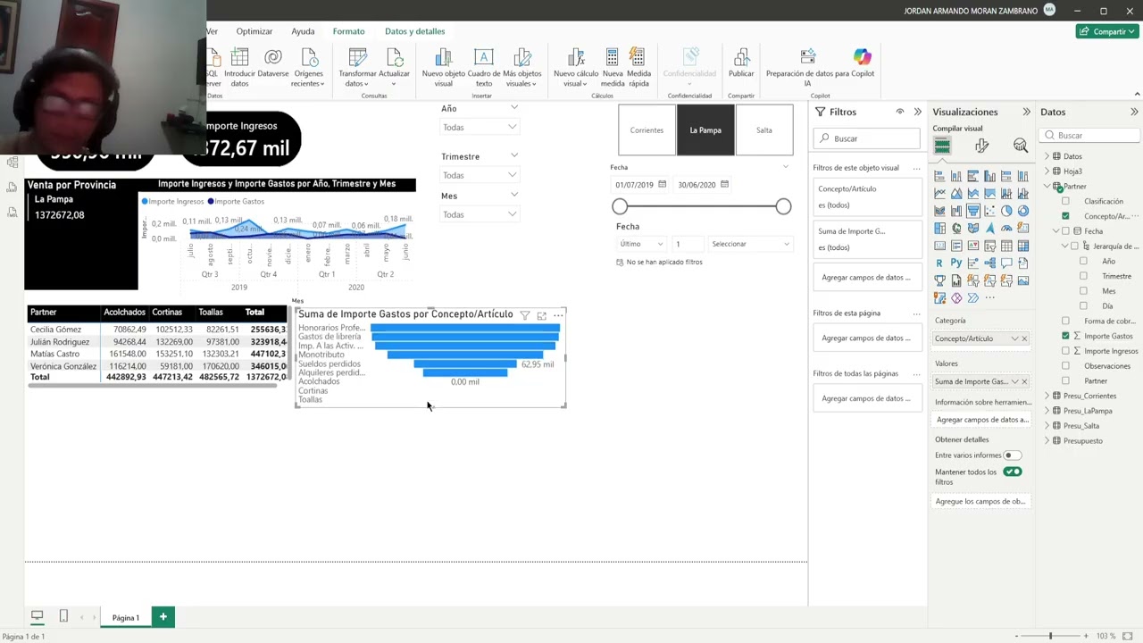
Task: Open the Mes slicer Todas dropdown
Action: [x=480, y=214]
